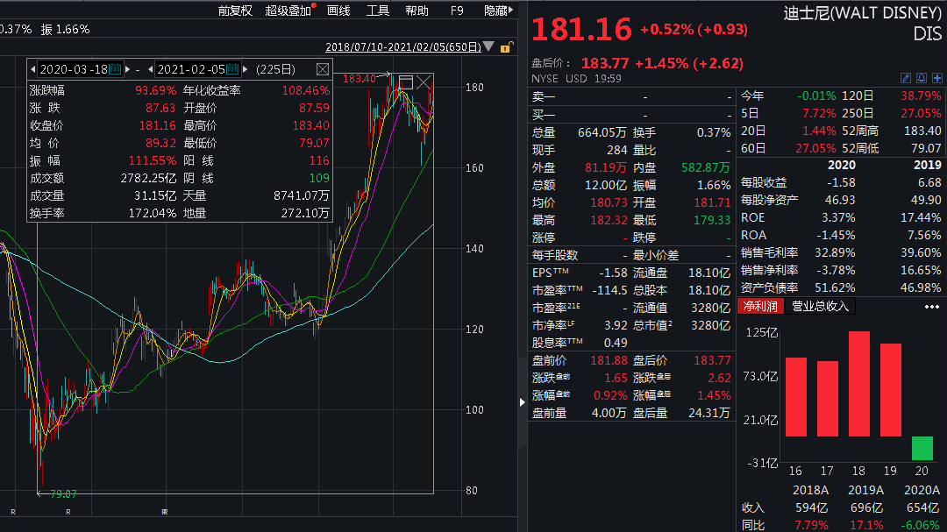This screenshot has width=947, height=532.
Task: Click the 盘后量 24.31万 value
Action: 709,413
